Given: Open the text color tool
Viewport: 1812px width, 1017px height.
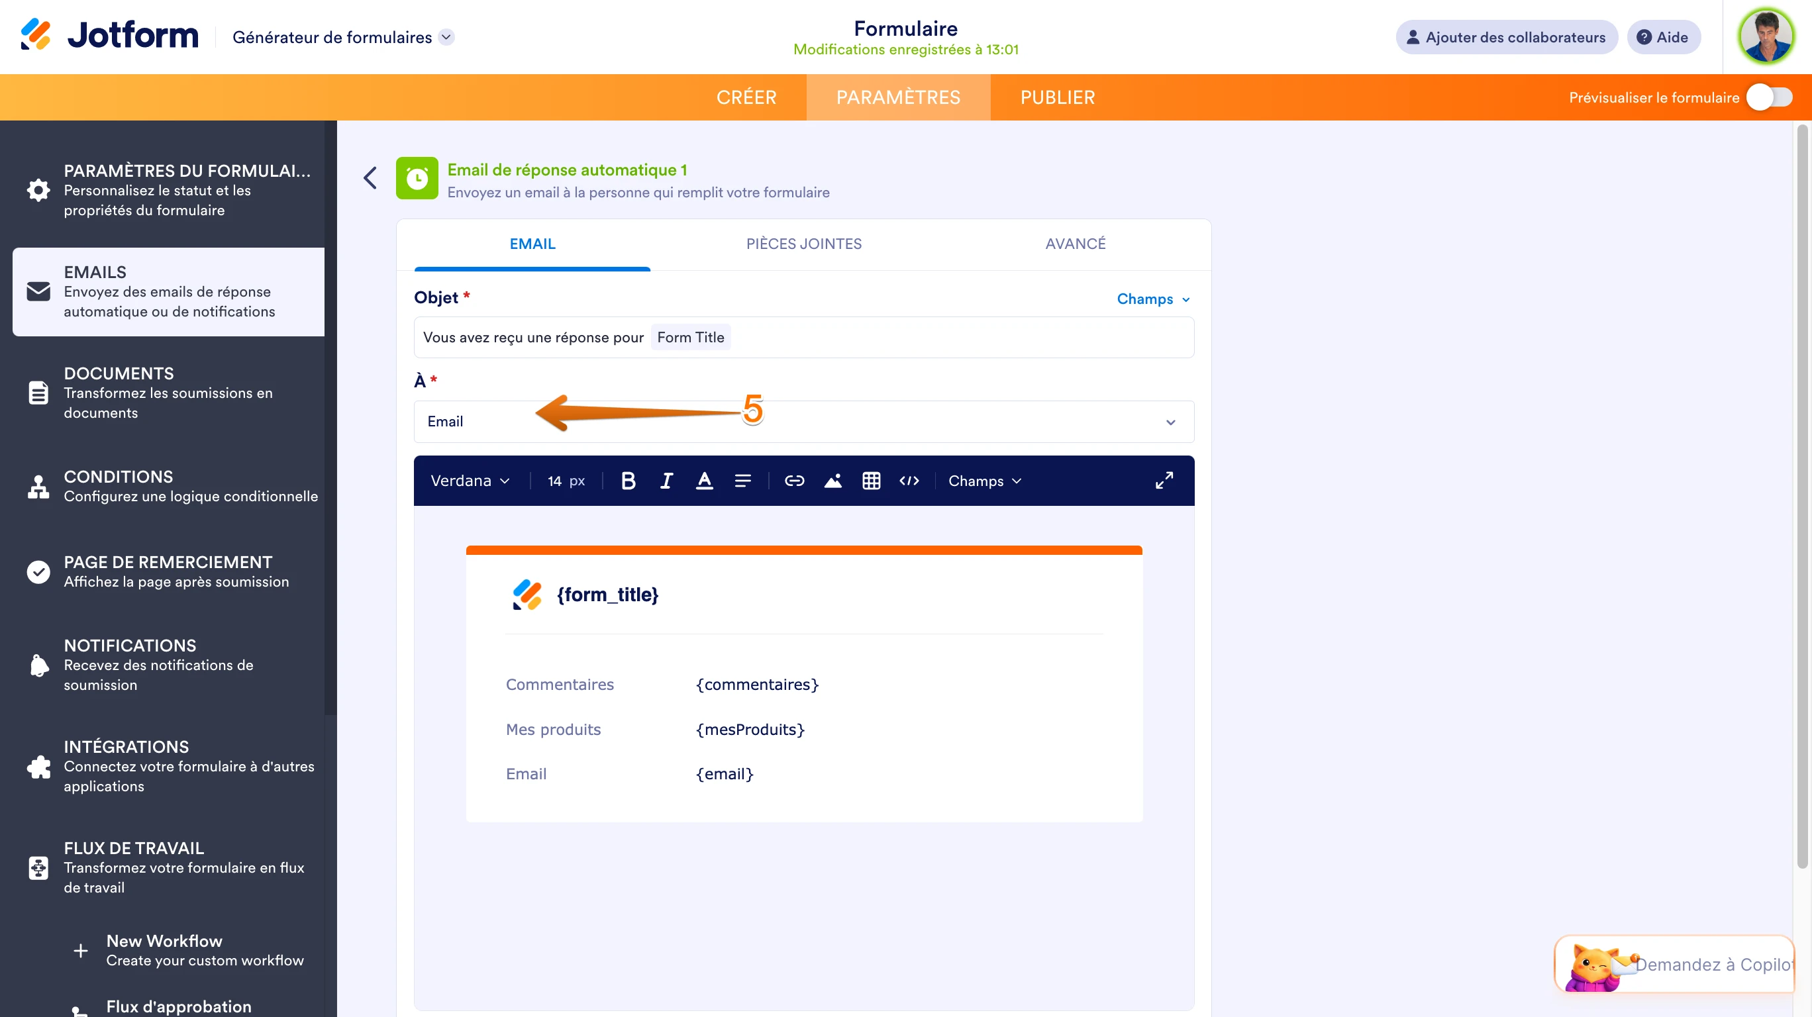Looking at the screenshot, I should (x=704, y=481).
